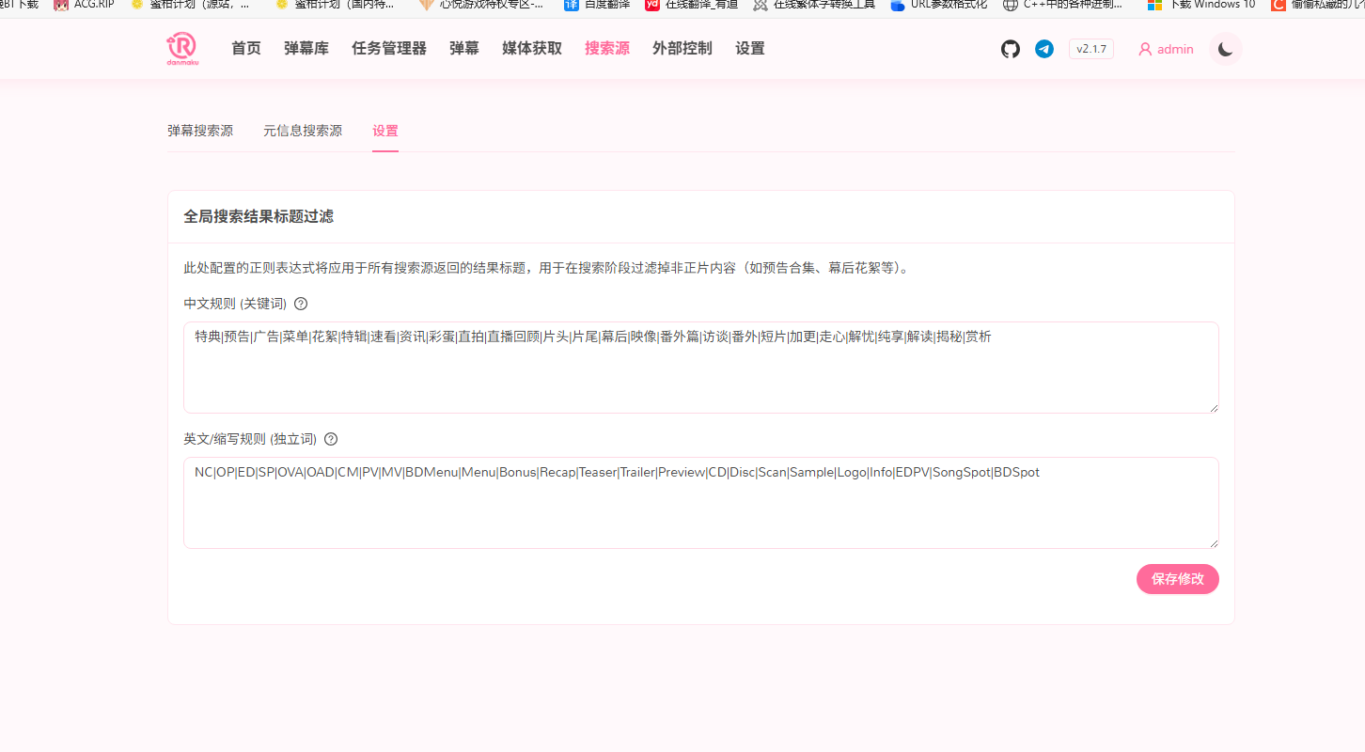Click the v2.1.7 version badge
The height and width of the screenshot is (752, 1365).
tap(1090, 49)
